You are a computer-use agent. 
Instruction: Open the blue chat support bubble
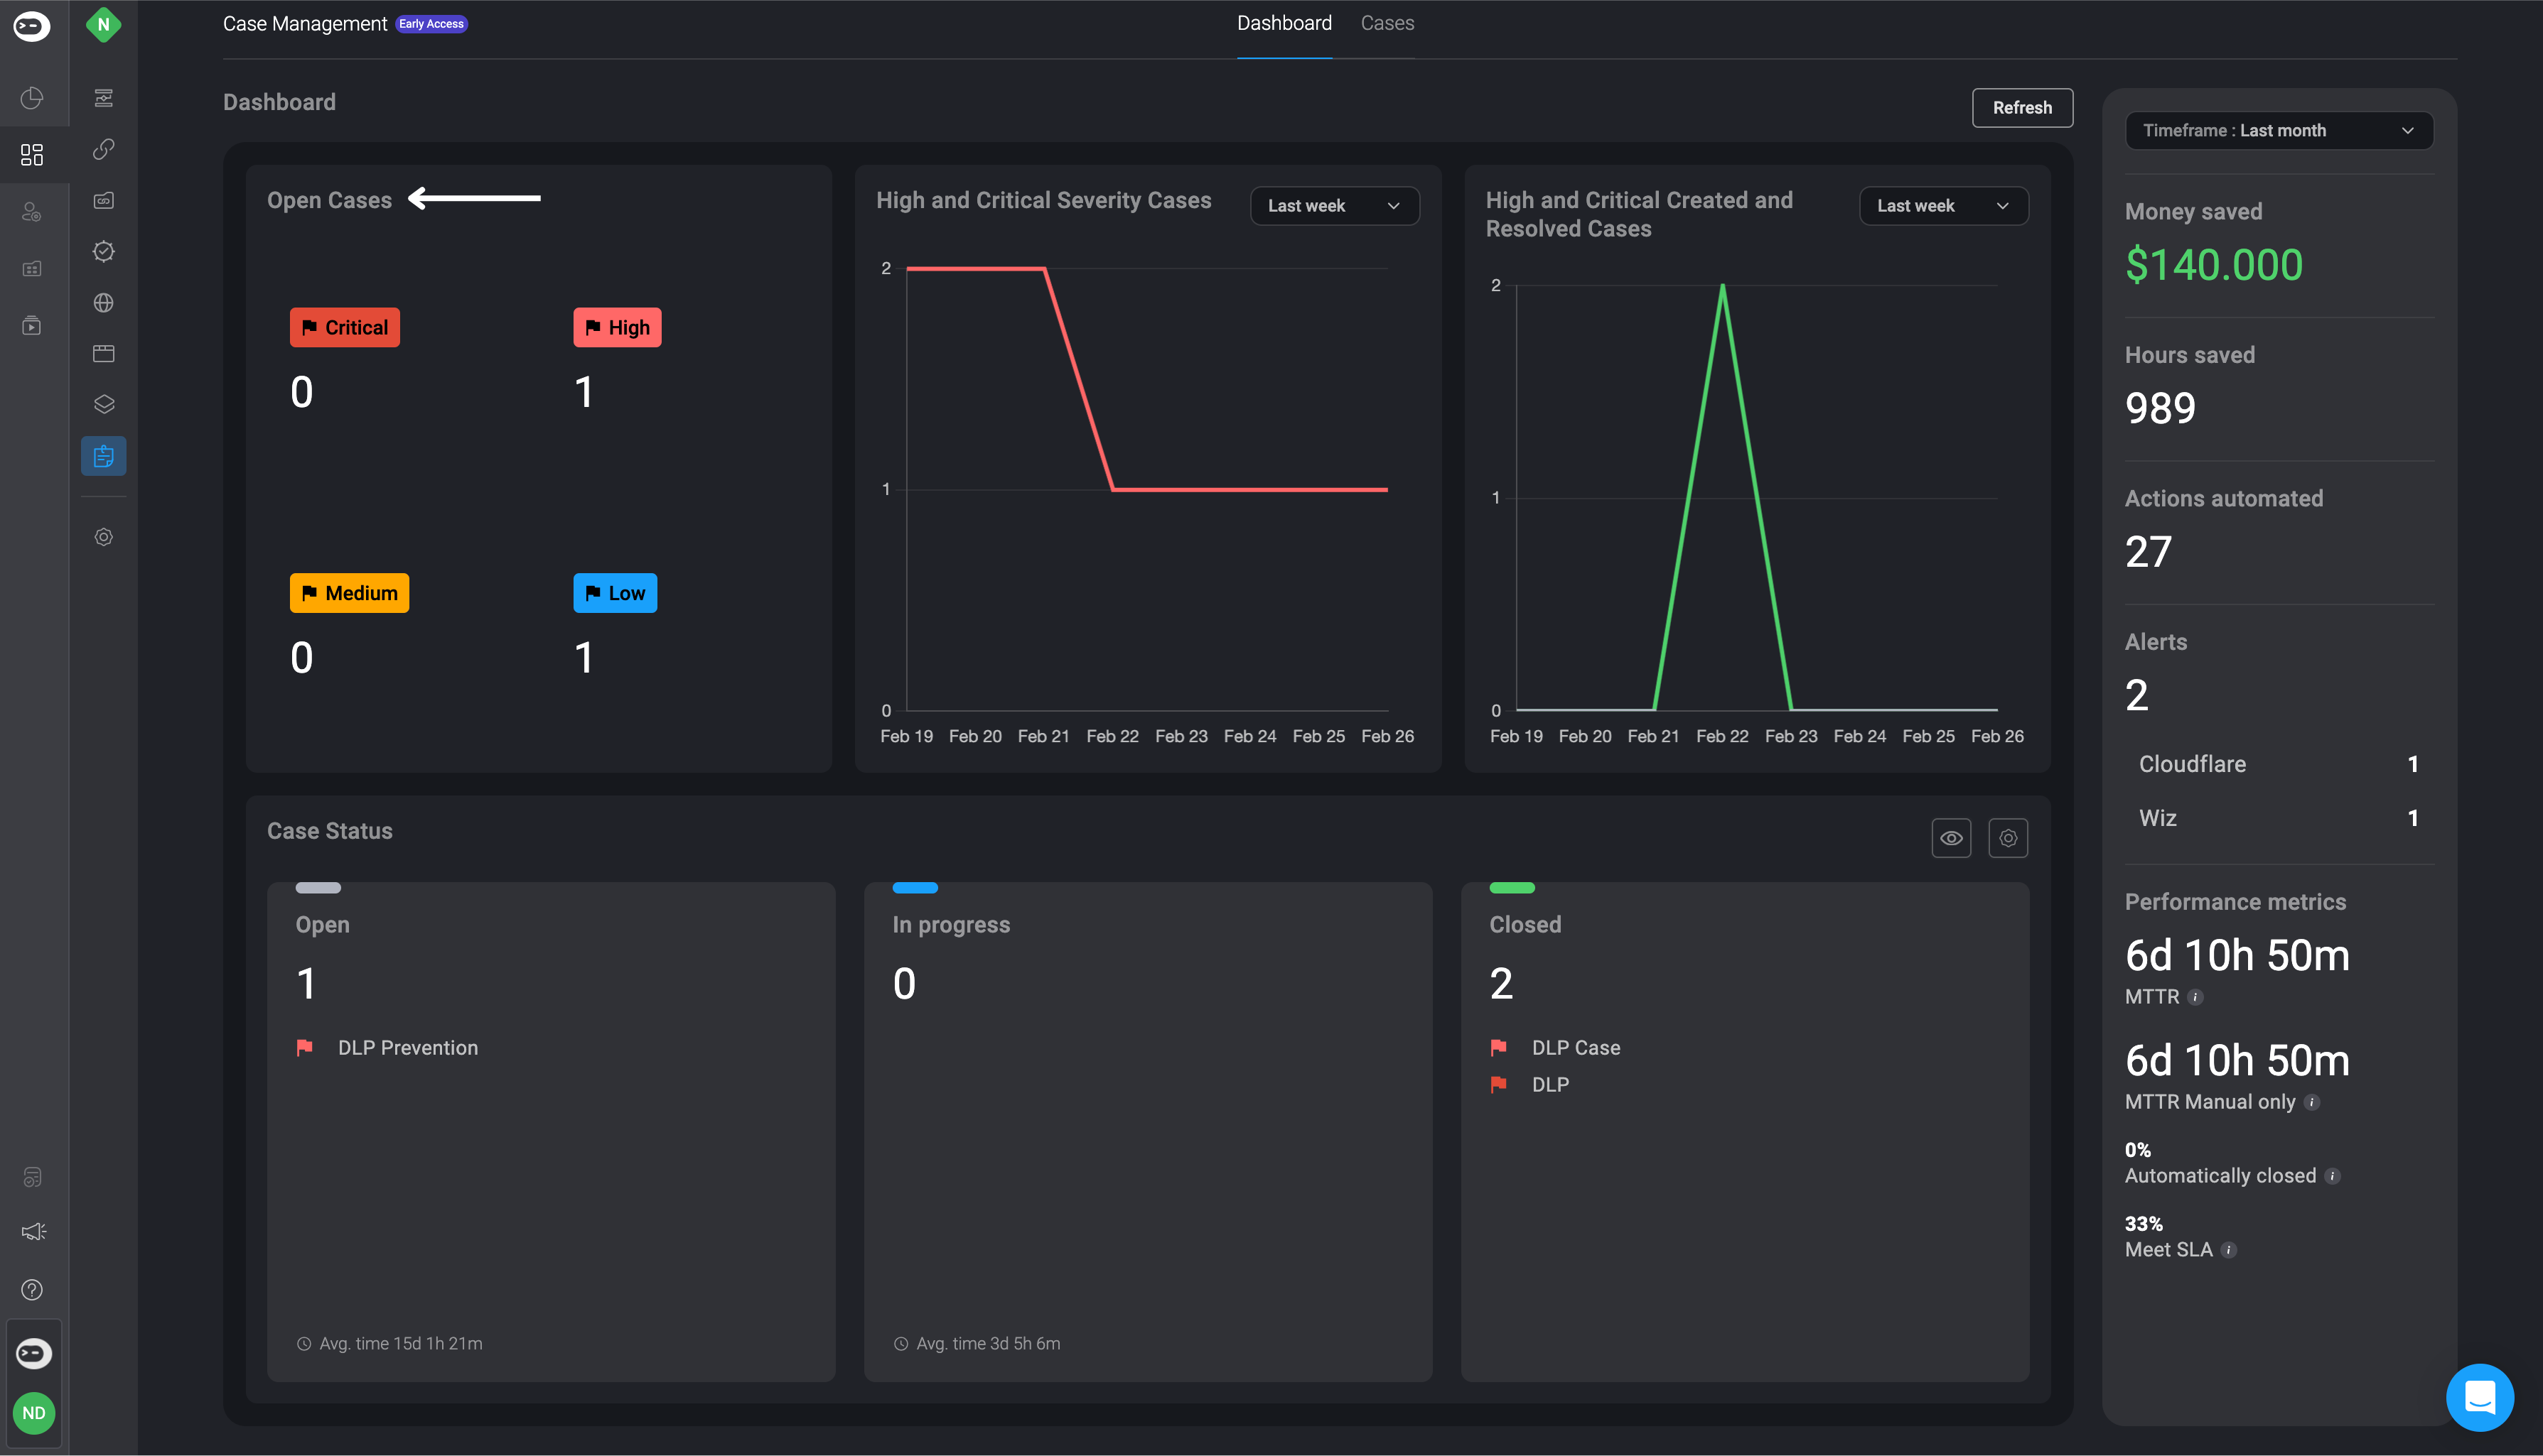2479,1397
